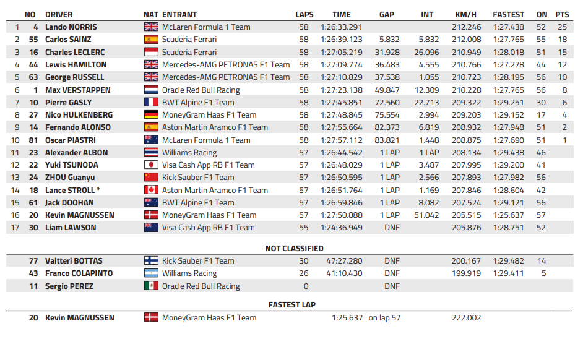
Task: Click the Dutch flag beside Max Verstappen
Action: point(151,90)
